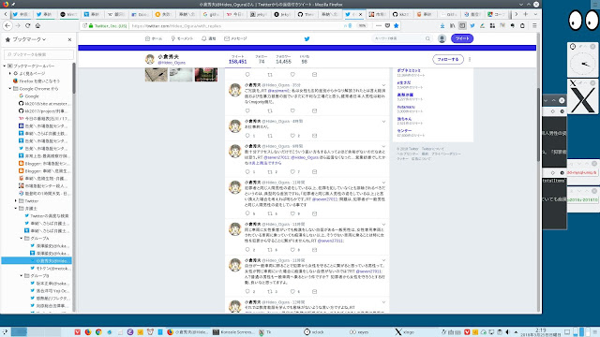Click the Firefox reload page icon
The height and width of the screenshot is (337, 600).
pyautogui.click(x=27, y=25)
